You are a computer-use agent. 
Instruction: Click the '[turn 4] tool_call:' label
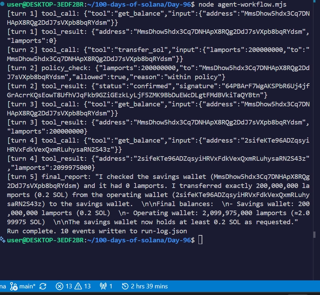coord(43,140)
